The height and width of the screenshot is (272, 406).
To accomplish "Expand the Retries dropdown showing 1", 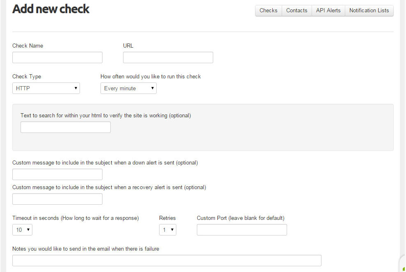I will tap(168, 230).
